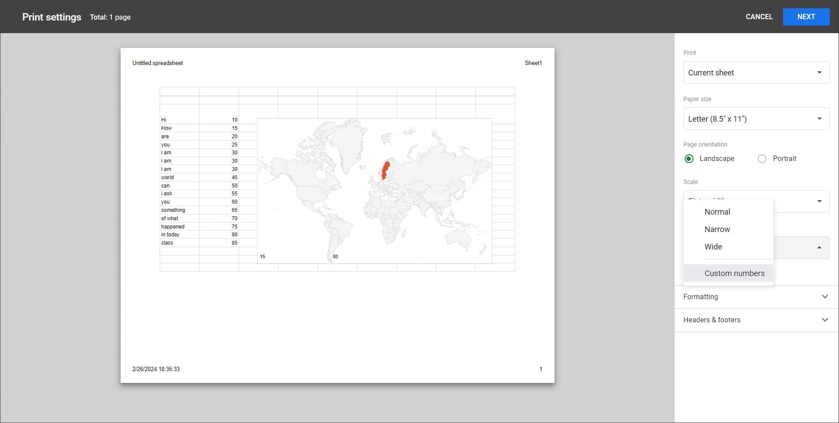Open the Print "Current sheet" dropdown
The image size is (839, 423).
pos(756,72)
